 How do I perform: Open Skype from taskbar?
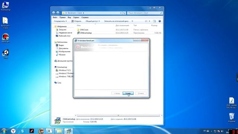[22, 131]
